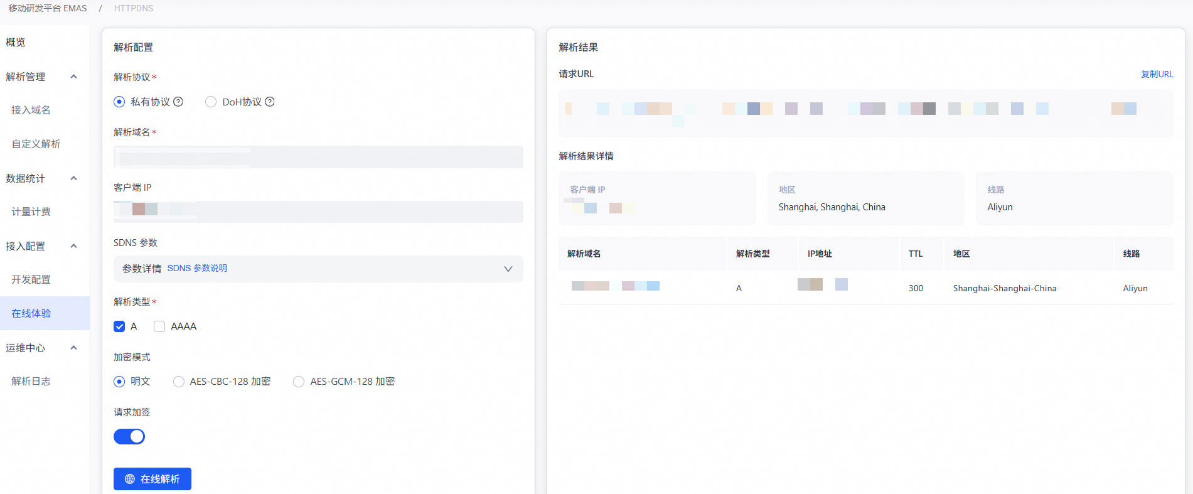The image size is (1193, 494).
Task: Expand the SDNS 参数详情 chevron
Action: 508,269
